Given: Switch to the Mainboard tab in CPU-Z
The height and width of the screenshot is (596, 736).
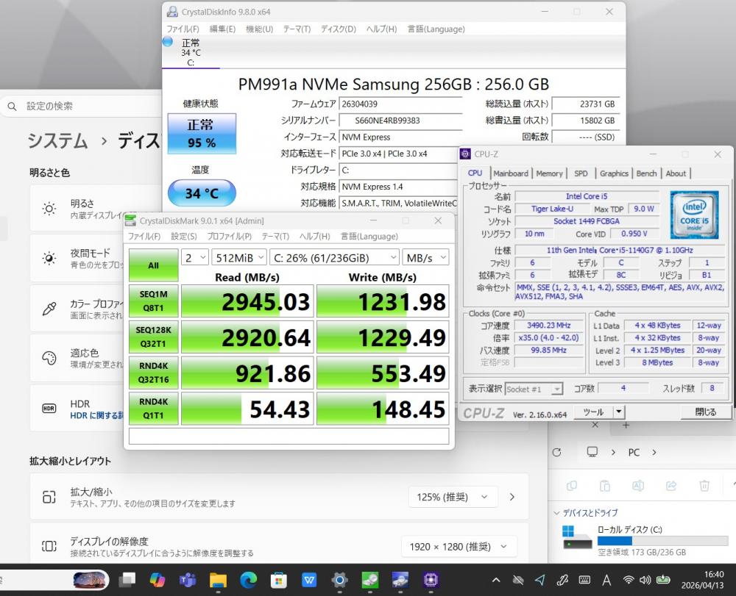Looking at the screenshot, I should (x=511, y=173).
